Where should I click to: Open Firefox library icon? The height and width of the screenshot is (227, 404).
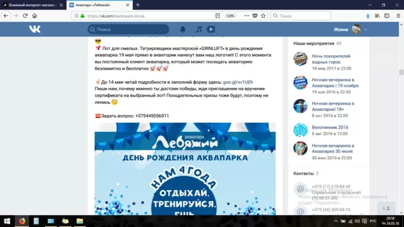(x=378, y=15)
